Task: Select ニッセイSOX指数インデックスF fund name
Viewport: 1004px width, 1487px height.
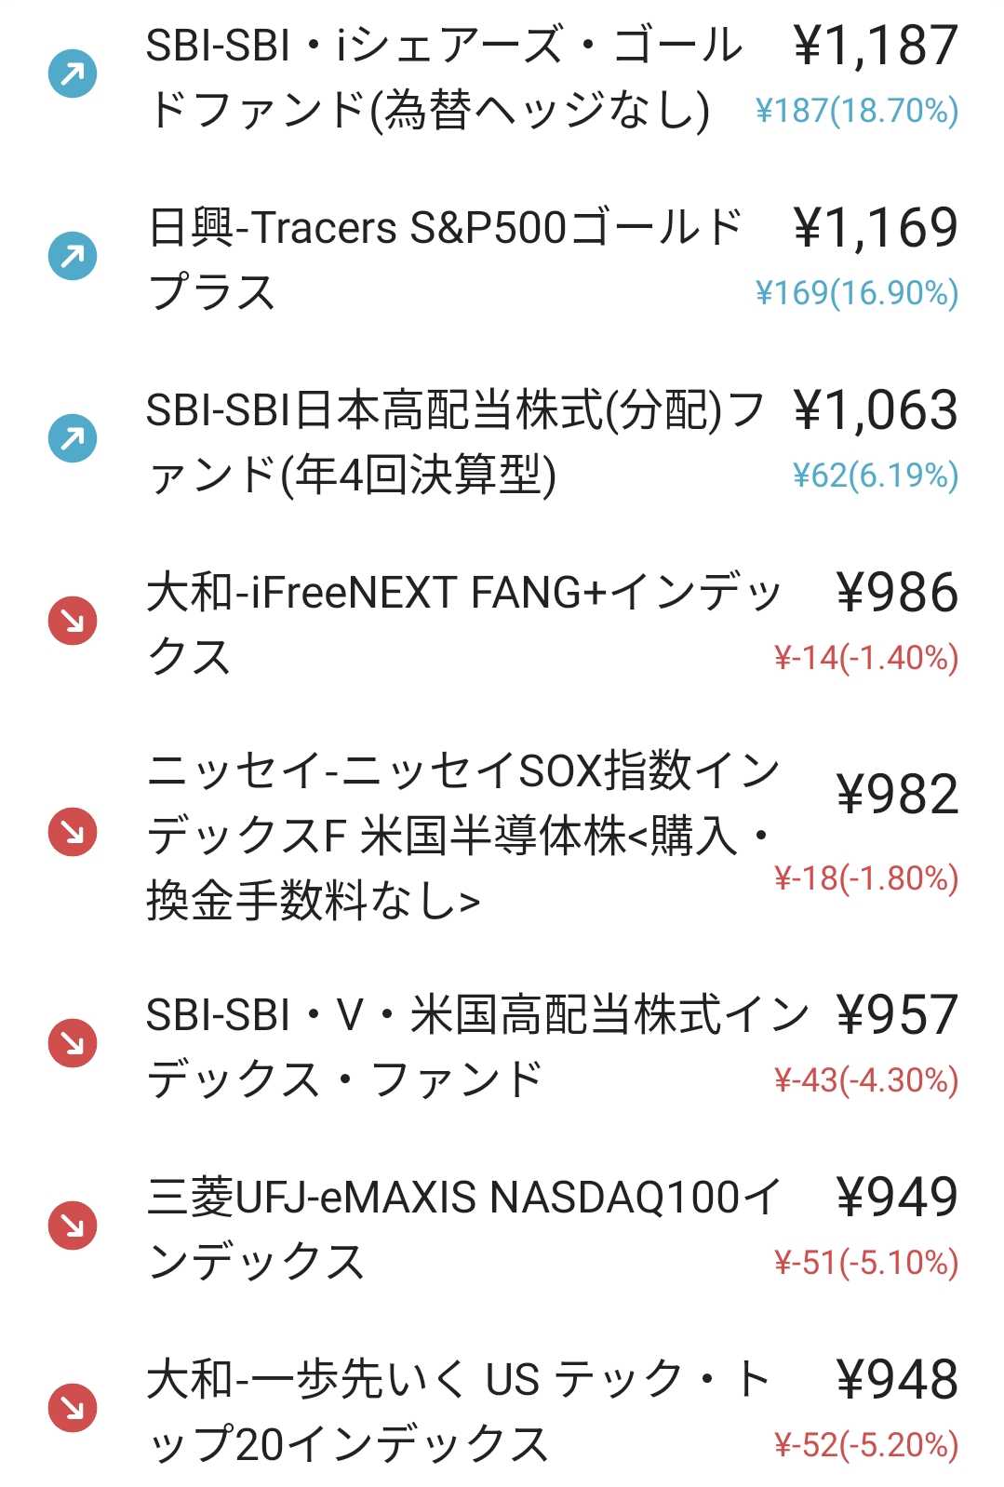Action: pos(462,835)
